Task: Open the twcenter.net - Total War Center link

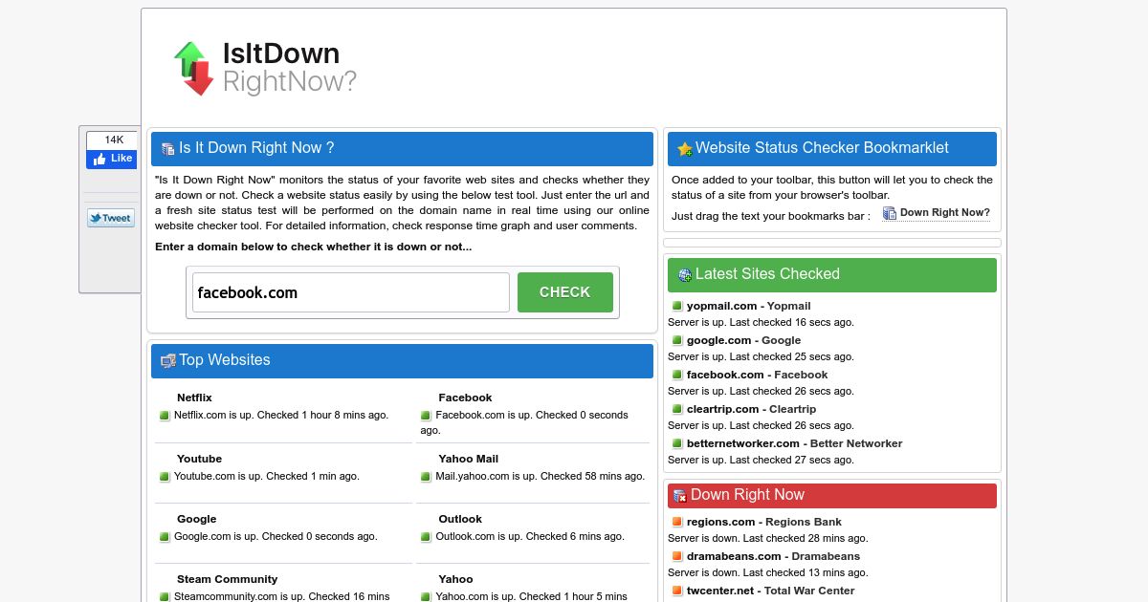Action: [x=769, y=591]
